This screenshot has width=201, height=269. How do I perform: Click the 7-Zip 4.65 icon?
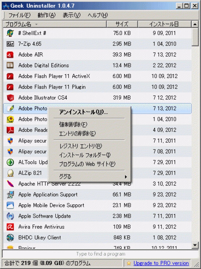[x=10, y=44]
